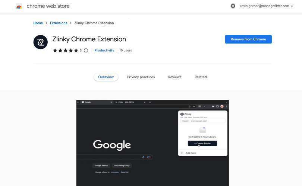Click the five-star rating
302x186 pixels.
[66, 50]
